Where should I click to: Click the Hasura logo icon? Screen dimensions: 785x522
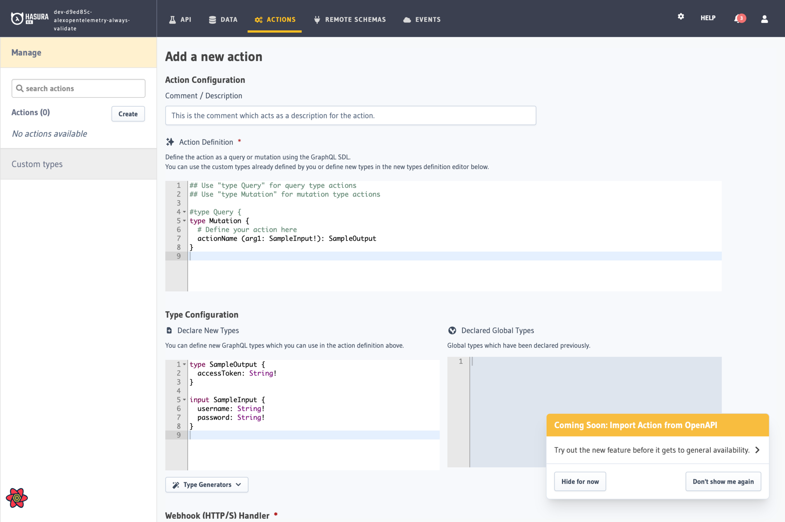(17, 18)
